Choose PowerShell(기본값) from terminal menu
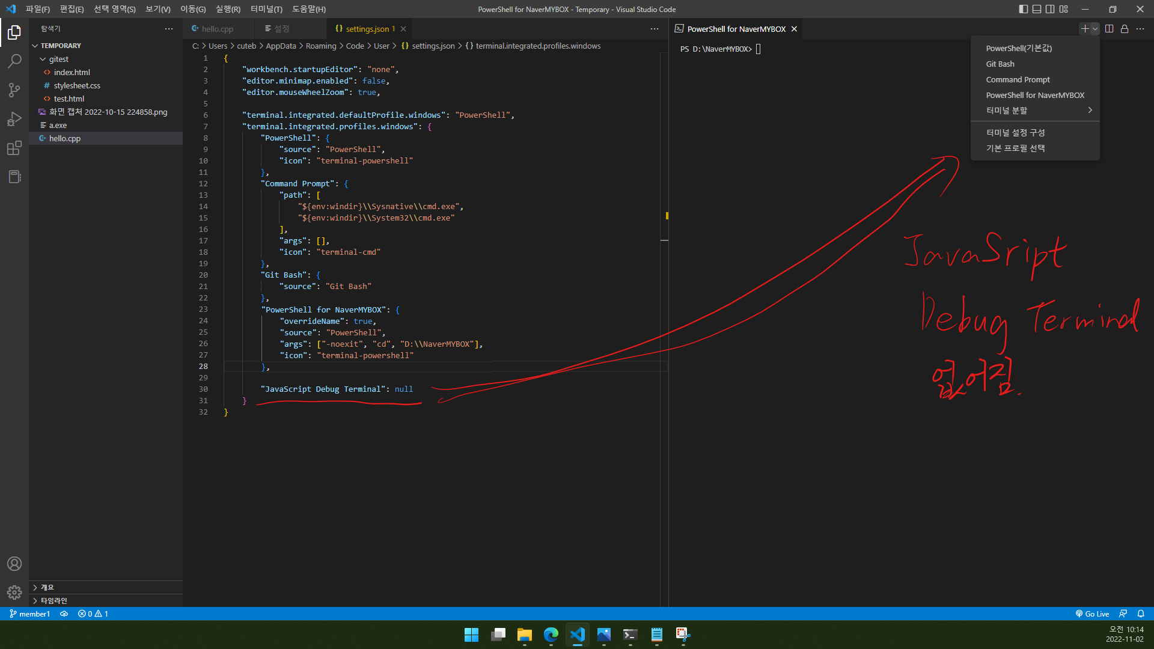Image resolution: width=1154 pixels, height=649 pixels. pos(1035,48)
